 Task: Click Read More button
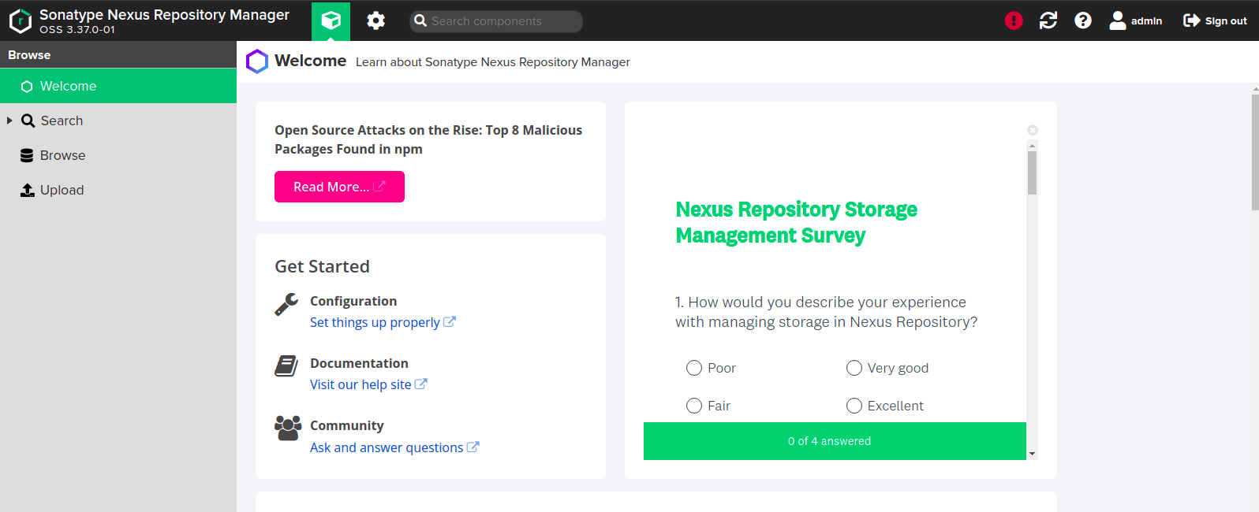tap(339, 187)
